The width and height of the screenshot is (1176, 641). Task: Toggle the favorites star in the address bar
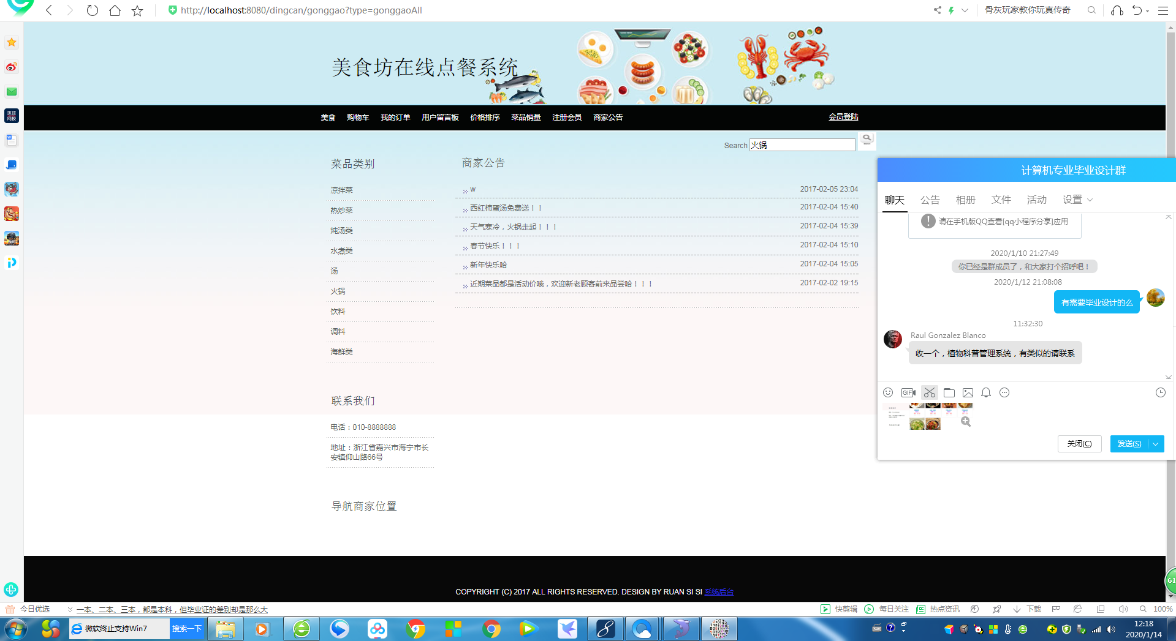(x=137, y=10)
